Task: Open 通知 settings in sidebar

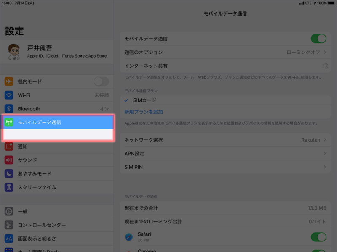Action: coord(57,147)
